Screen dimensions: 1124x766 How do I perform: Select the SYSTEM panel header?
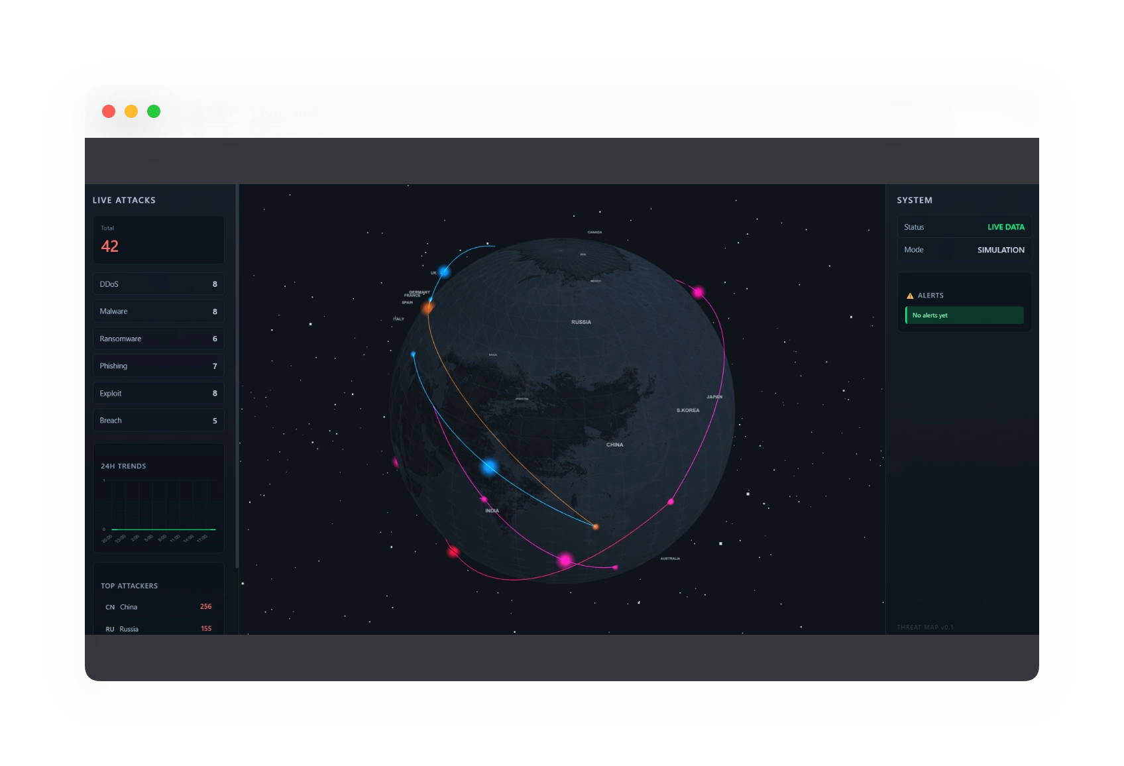tap(915, 200)
